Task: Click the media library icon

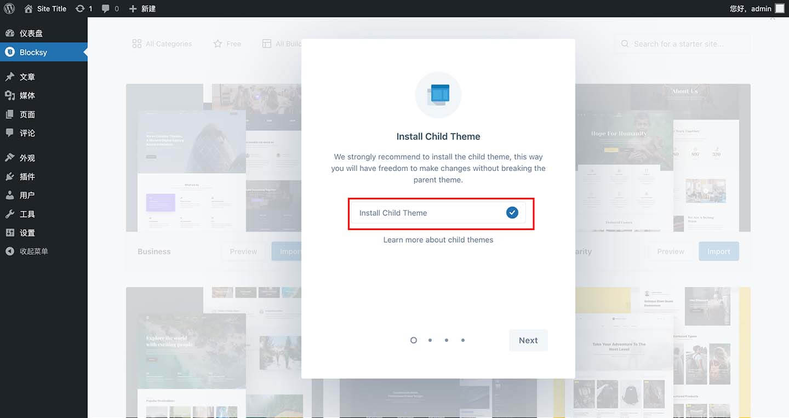Action: pyautogui.click(x=10, y=95)
